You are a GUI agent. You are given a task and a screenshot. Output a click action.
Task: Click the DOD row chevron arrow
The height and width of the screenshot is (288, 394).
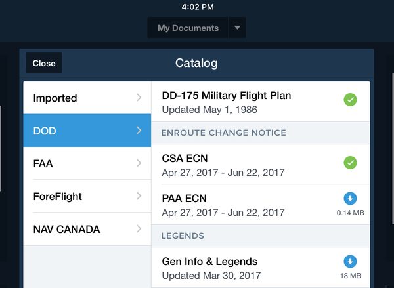click(x=139, y=131)
